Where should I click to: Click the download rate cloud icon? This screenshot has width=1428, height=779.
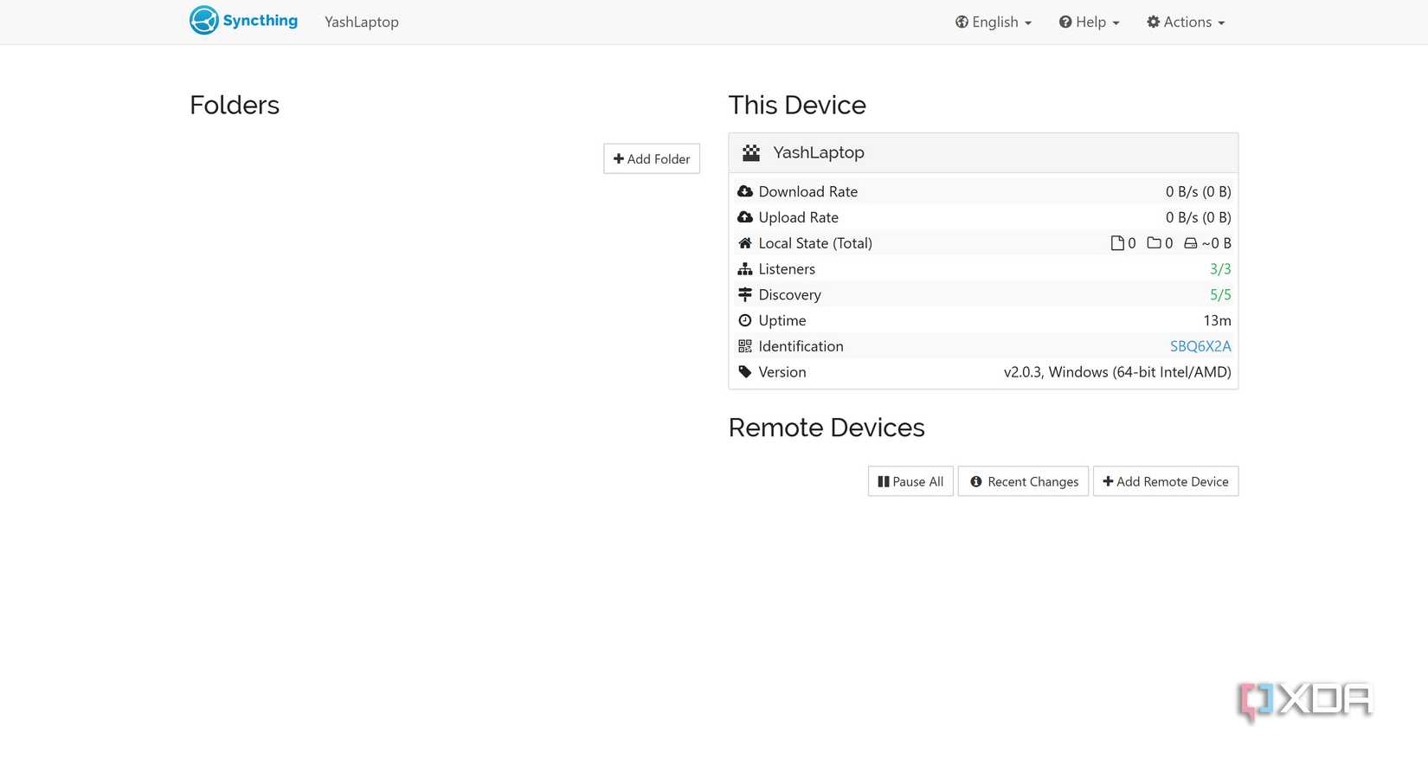[x=745, y=191]
